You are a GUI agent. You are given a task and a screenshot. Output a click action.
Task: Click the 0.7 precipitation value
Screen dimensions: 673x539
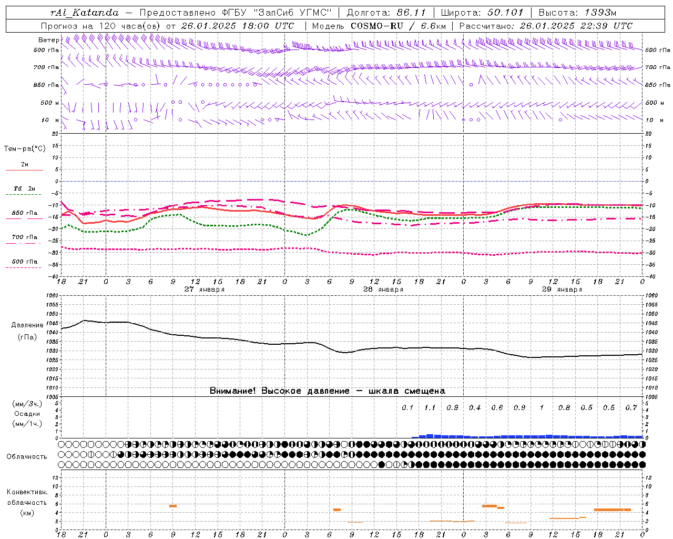631,408
